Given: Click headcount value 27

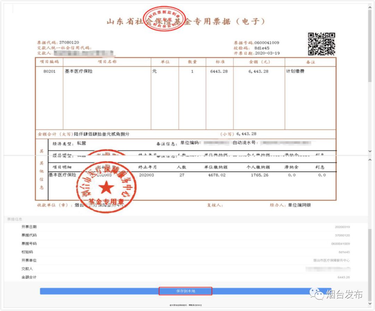Looking at the screenshot, I should tap(182, 175).
